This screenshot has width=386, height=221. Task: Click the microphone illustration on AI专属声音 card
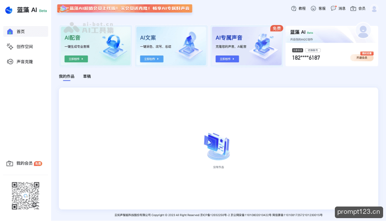click(264, 45)
